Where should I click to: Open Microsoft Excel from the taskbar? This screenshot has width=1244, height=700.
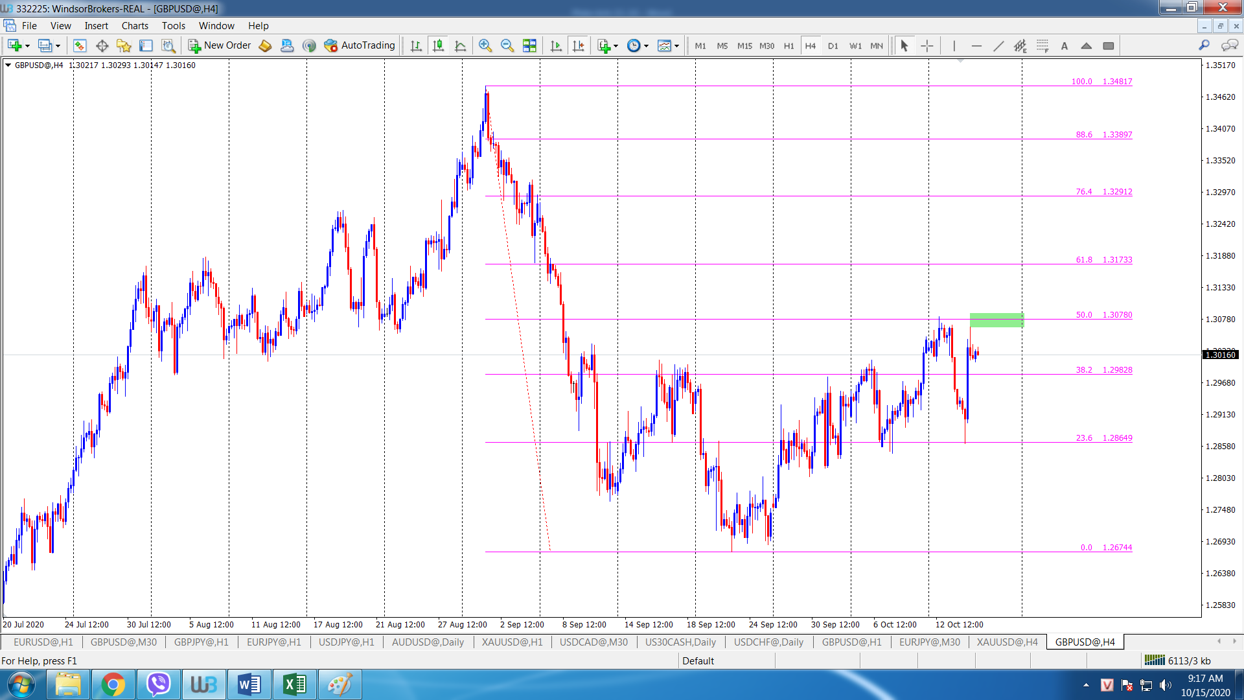point(294,684)
